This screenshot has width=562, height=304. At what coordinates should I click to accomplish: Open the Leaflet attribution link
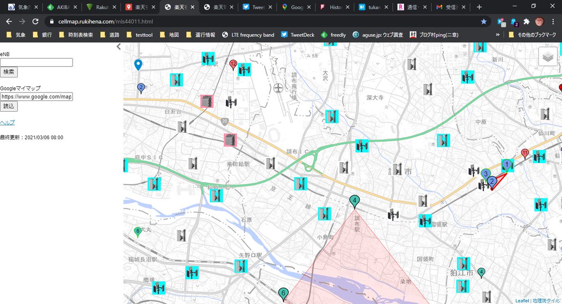(522, 301)
